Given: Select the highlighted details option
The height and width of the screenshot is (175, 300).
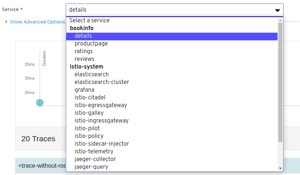Looking at the screenshot, I should pyautogui.click(x=172, y=36).
